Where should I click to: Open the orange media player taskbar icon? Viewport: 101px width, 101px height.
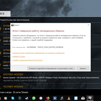tap(6, 98)
